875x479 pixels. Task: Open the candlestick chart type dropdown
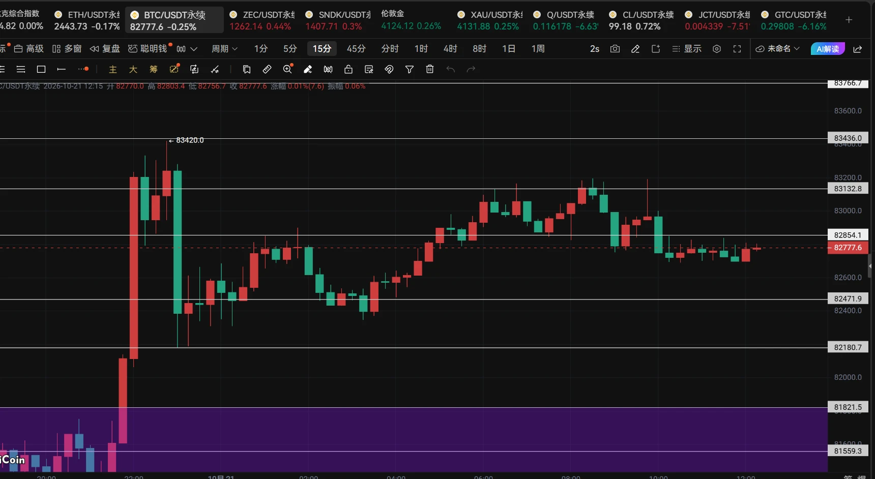click(x=187, y=49)
